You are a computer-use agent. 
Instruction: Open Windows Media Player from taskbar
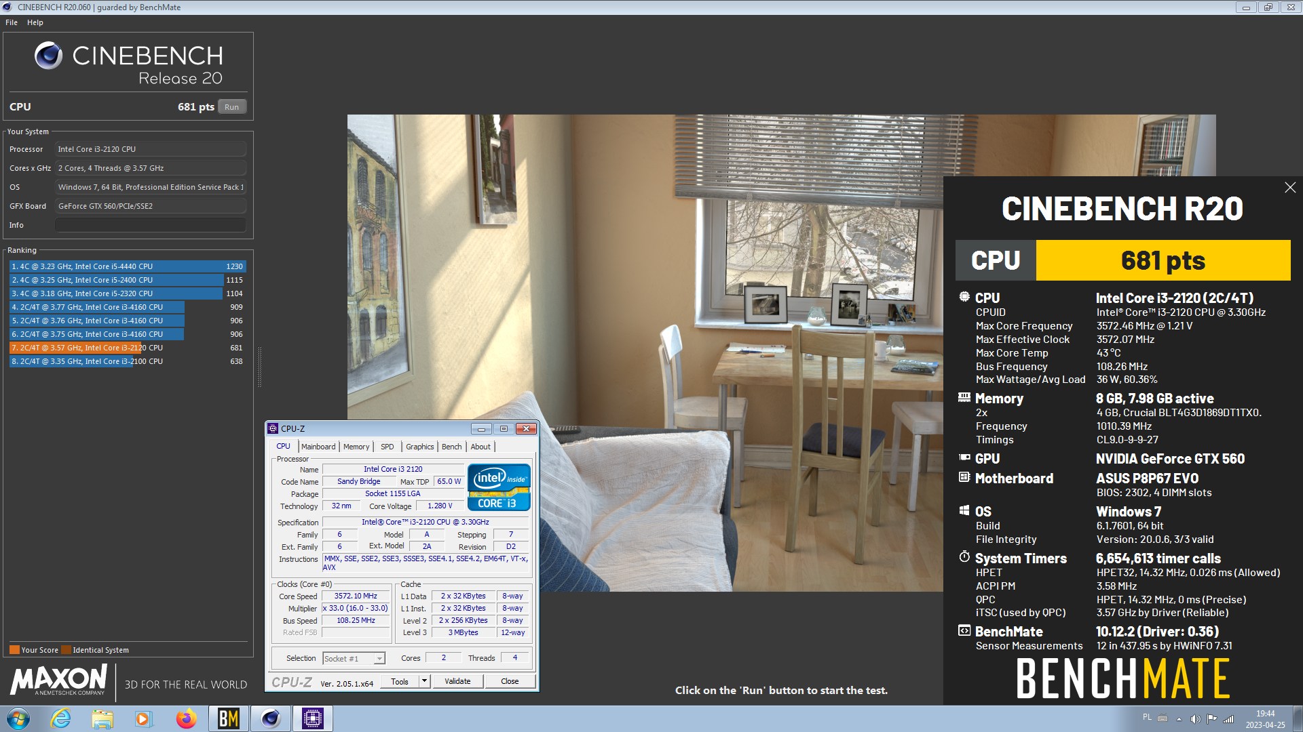click(x=143, y=718)
